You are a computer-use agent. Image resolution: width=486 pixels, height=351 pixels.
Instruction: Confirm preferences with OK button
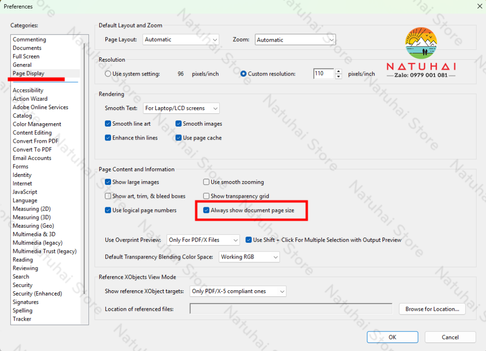[393, 337]
